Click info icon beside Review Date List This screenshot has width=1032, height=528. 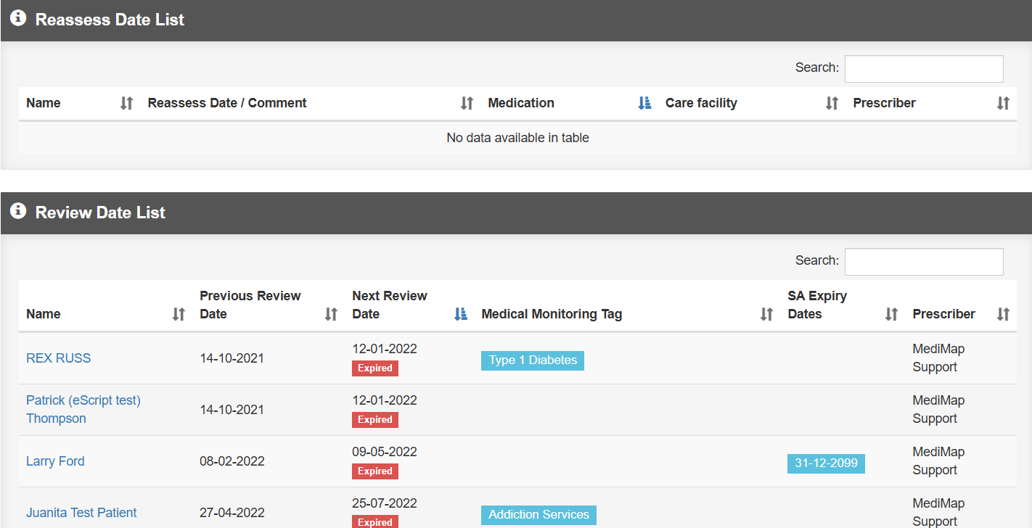[x=18, y=211]
